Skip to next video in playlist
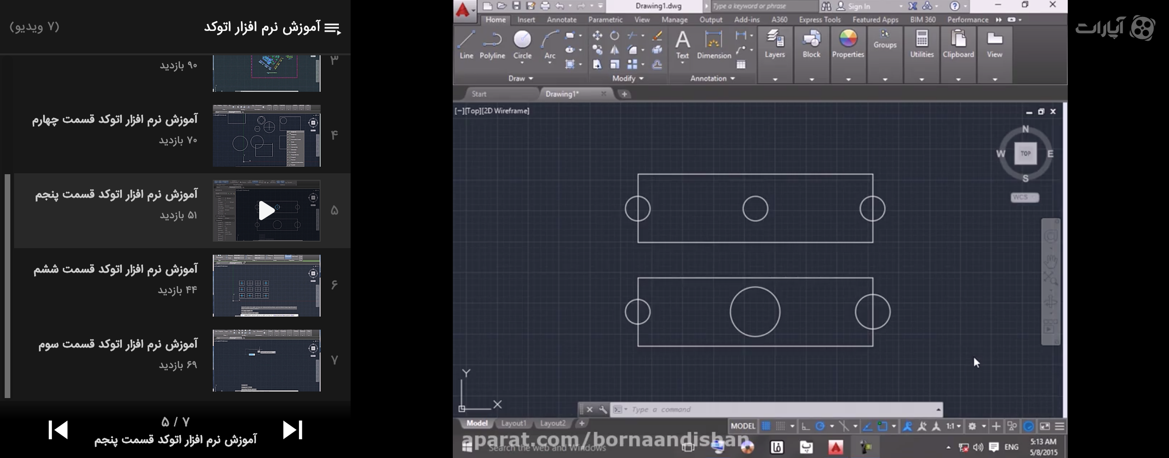Viewport: 1169px width, 458px height. coord(292,430)
